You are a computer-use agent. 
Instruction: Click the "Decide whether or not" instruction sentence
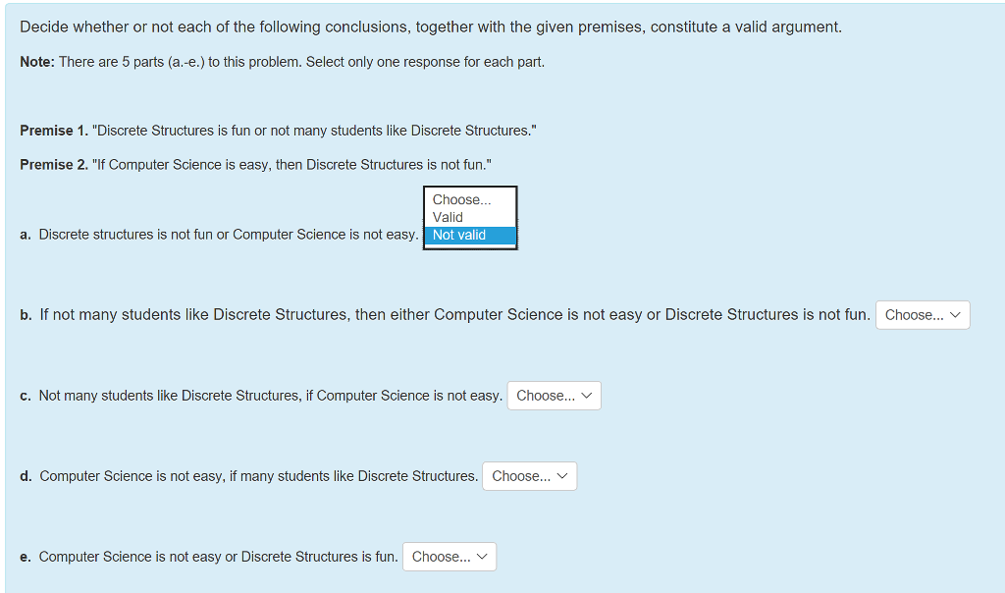(431, 27)
